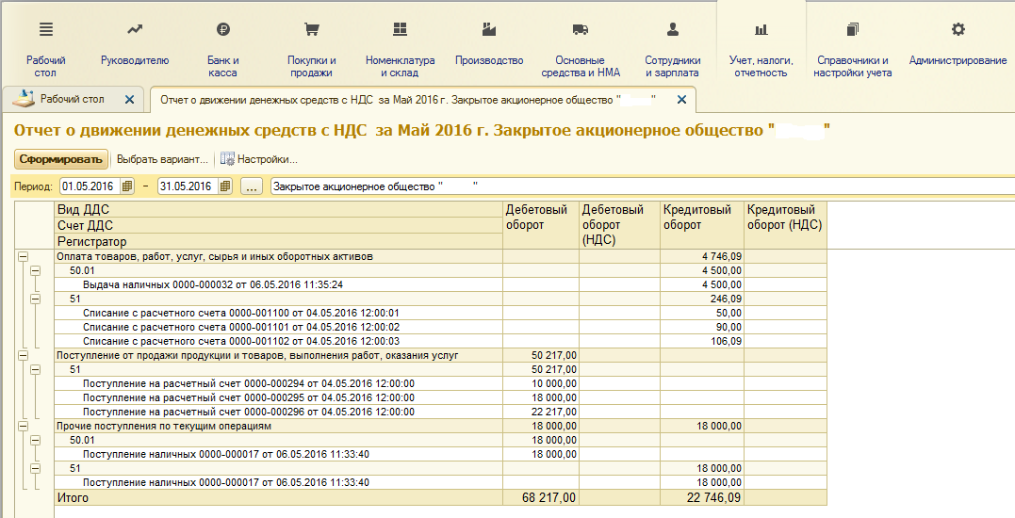Collapse the Оплата товаров, работ, услуг group

(x=24, y=257)
